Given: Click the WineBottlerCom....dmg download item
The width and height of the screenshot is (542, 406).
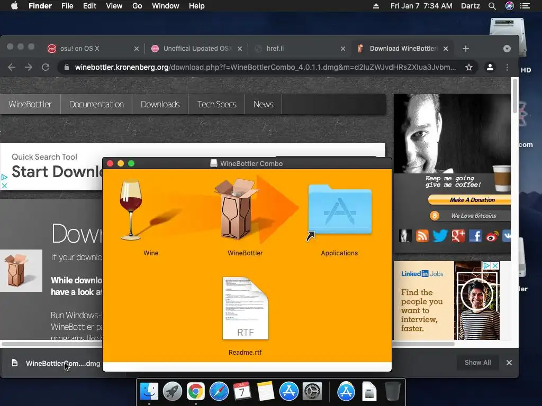Looking at the screenshot, I should pyautogui.click(x=56, y=363).
